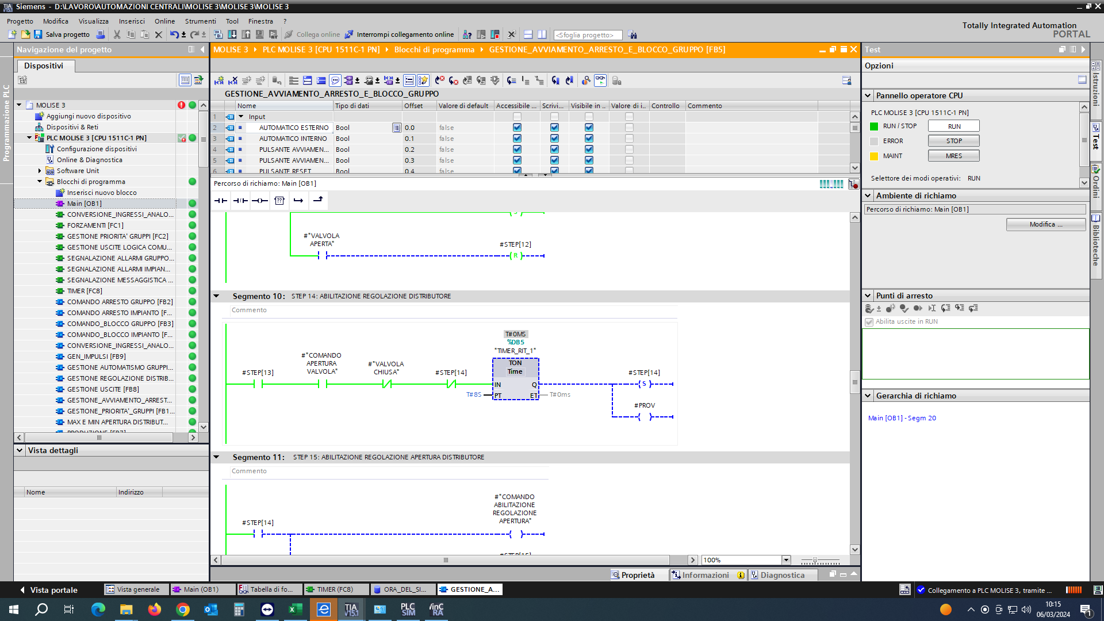Screen dimensions: 1104x621
Task: Toggle Writable checkbox for AUTOMATICO INTERNO
Action: [x=554, y=139]
